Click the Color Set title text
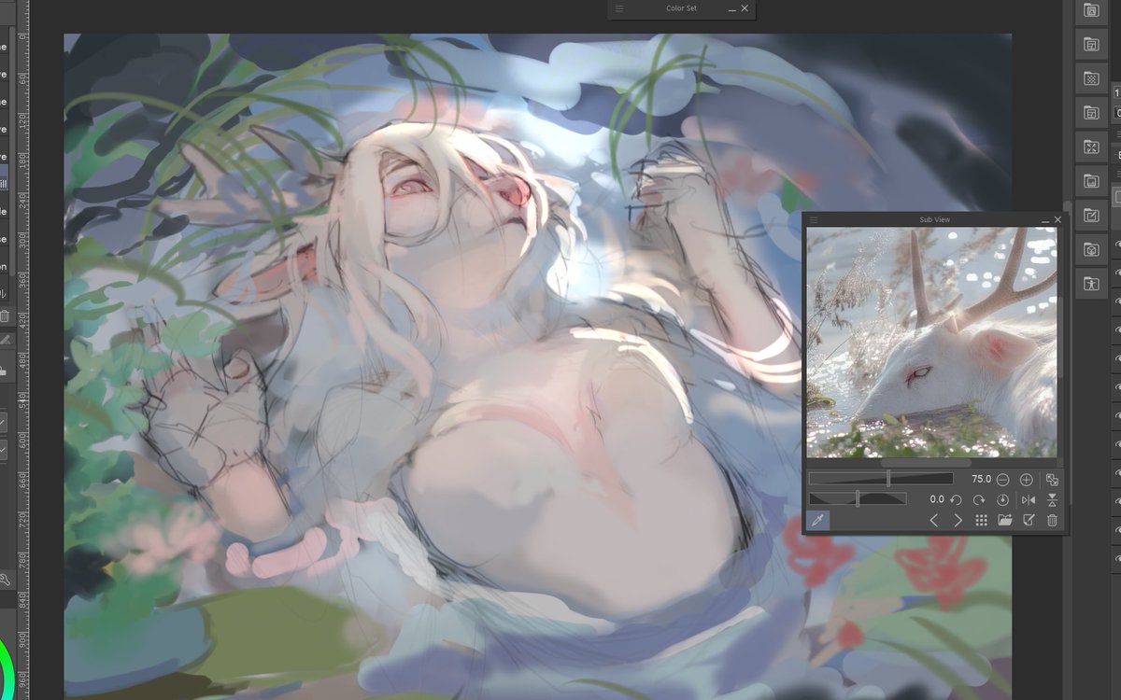This screenshot has width=1121, height=700. coord(681,8)
